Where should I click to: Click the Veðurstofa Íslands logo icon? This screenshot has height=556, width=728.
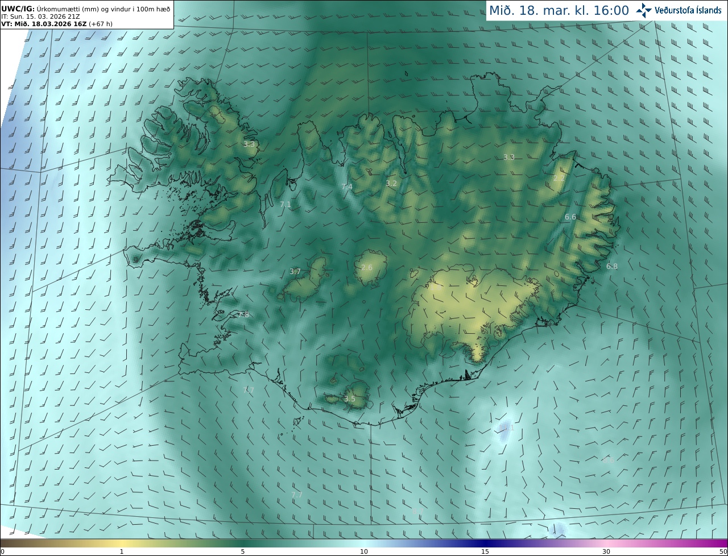(644, 10)
